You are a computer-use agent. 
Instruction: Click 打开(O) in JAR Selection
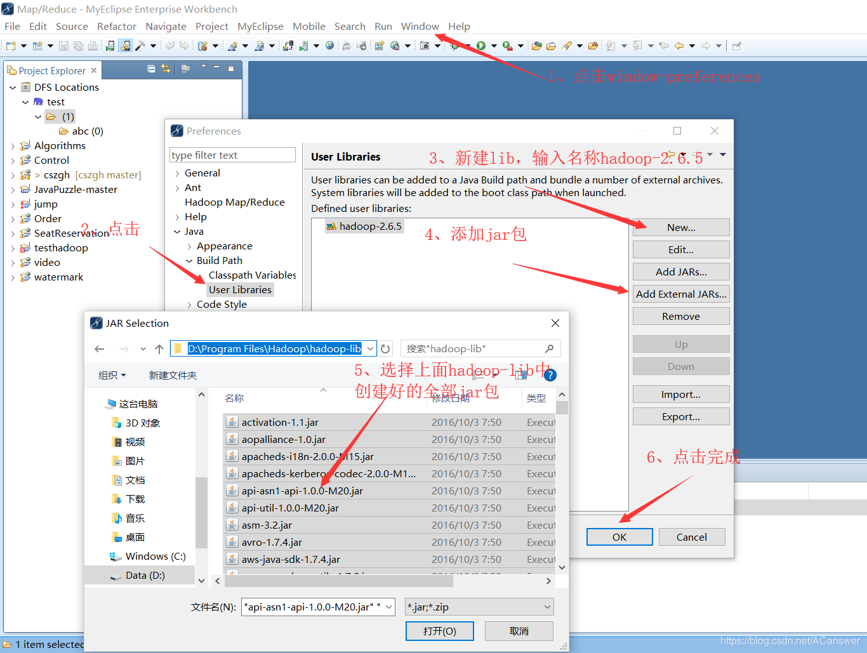coord(440,631)
